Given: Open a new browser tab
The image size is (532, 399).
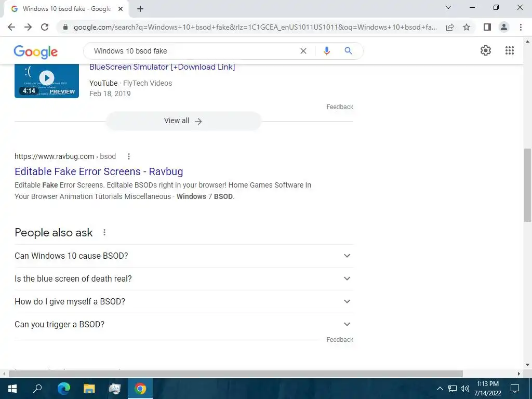Looking at the screenshot, I should (140, 9).
